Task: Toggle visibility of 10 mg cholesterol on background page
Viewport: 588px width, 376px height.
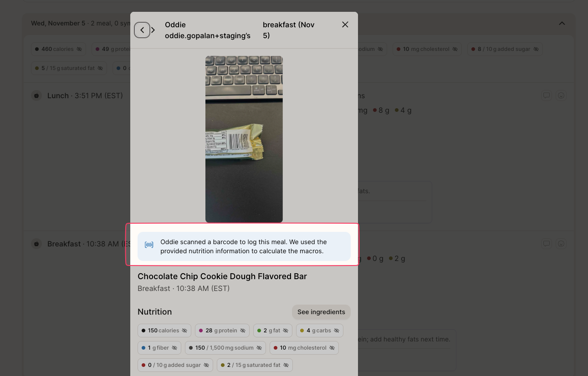Action: pyautogui.click(x=455, y=49)
